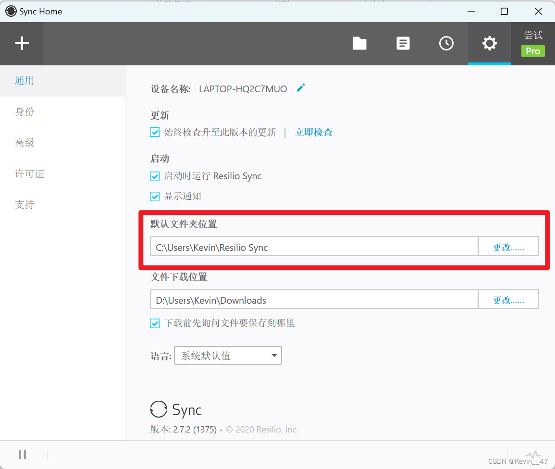Click the plus icon to add folder
The image size is (555, 469).
(x=22, y=44)
